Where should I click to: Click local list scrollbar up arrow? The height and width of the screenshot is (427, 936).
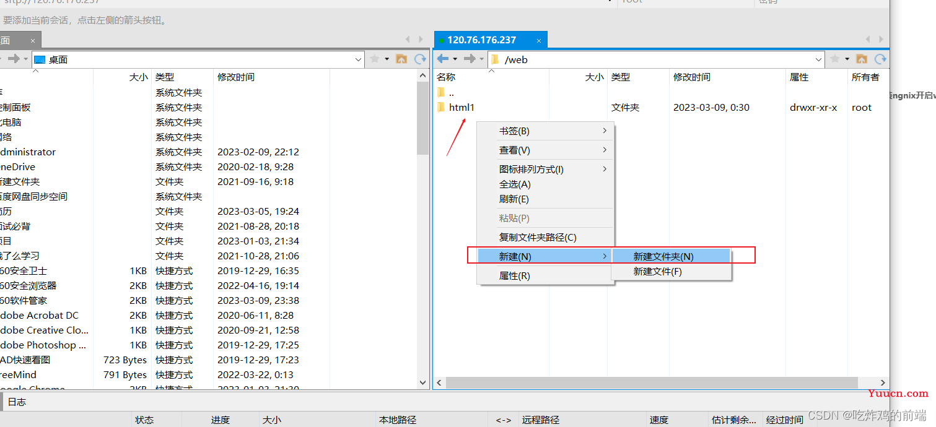pos(424,75)
